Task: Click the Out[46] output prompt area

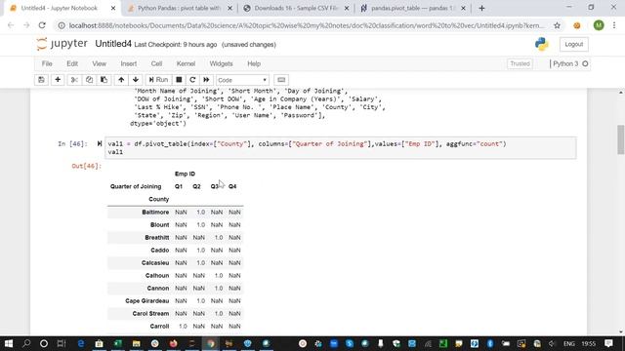Action: [87, 166]
